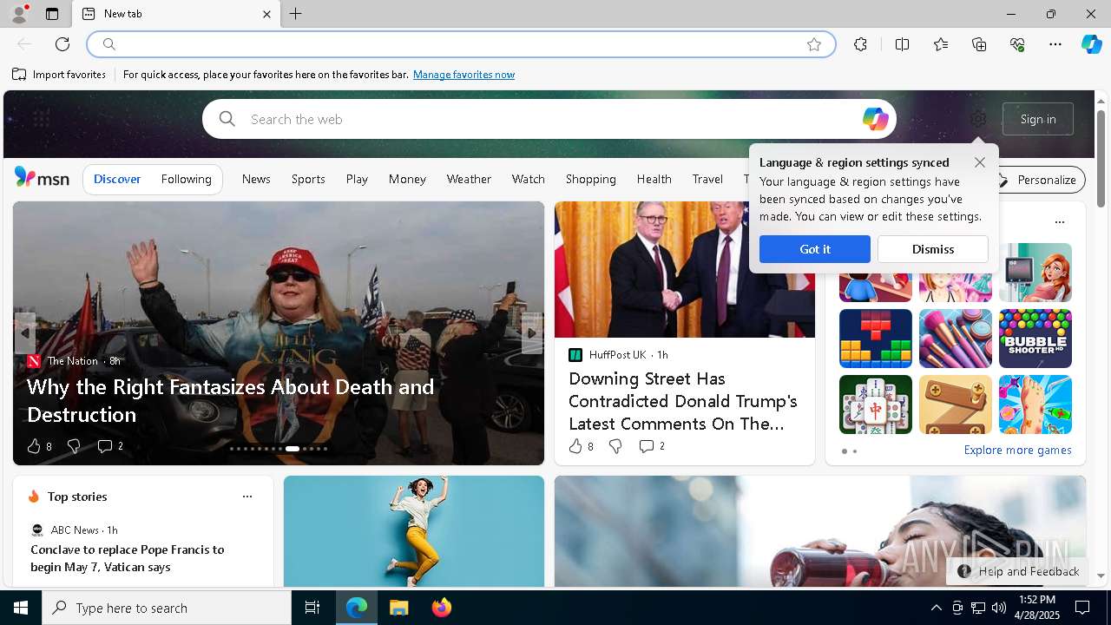Image resolution: width=1111 pixels, height=625 pixels.
Task: Open the Personalize button
Action: [x=1037, y=180]
